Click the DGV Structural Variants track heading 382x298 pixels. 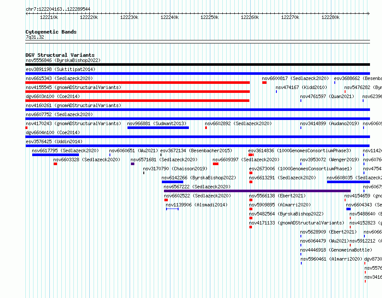click(60, 55)
